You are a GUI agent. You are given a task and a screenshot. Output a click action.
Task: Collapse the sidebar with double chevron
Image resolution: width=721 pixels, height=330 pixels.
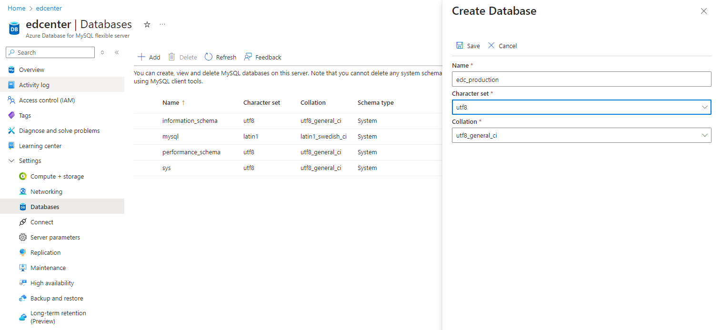click(x=117, y=52)
